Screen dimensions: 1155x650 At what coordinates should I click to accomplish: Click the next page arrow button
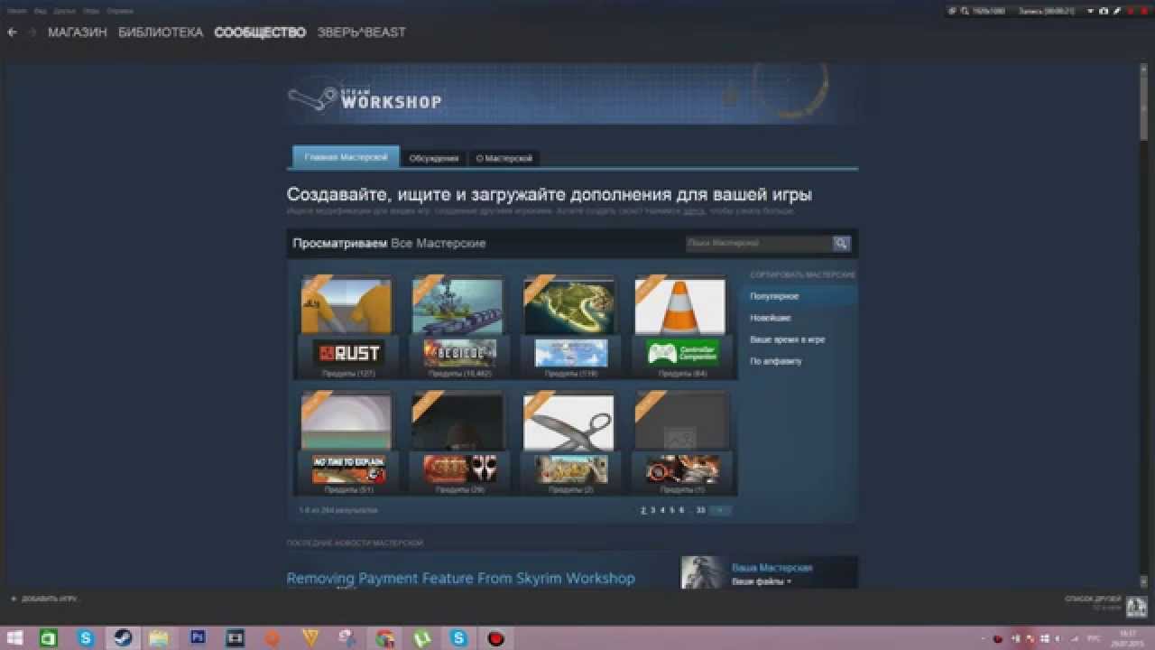[x=721, y=510]
